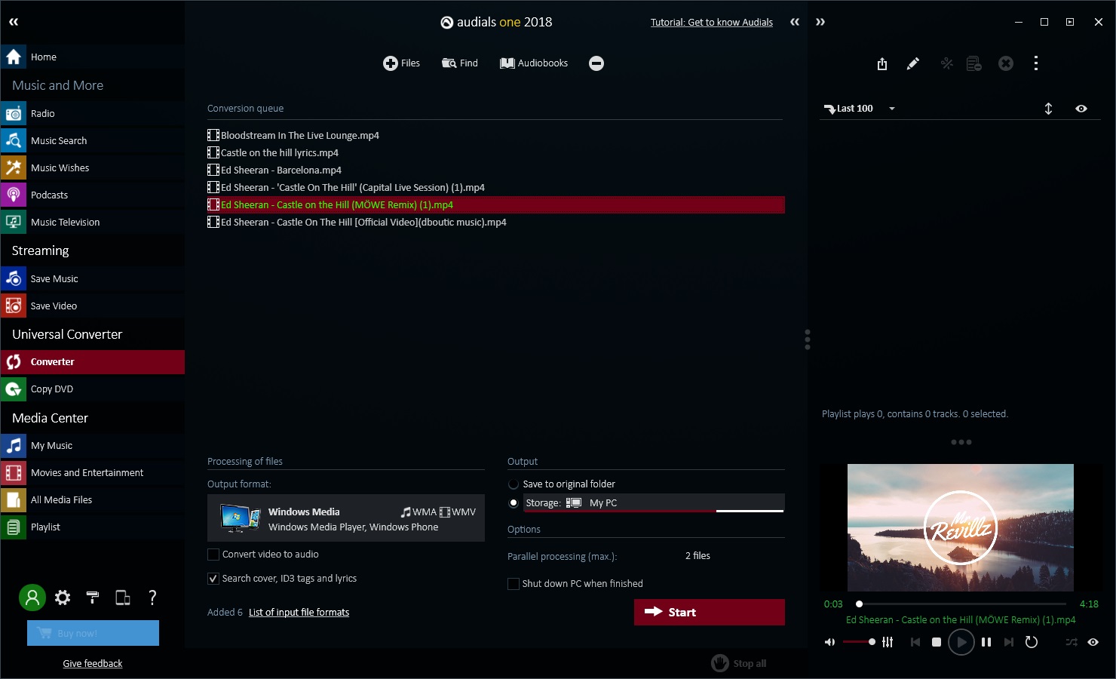This screenshot has width=1116, height=679.
Task: Click the pencil edit icon
Action: tap(913, 63)
